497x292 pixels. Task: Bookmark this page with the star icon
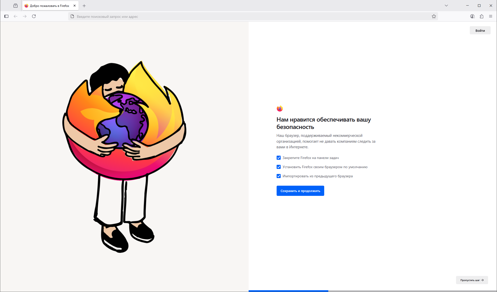[434, 17]
